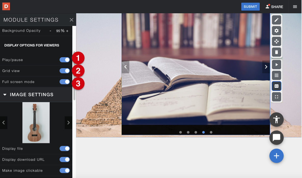This screenshot has width=302, height=178.
Task: Collapse the Image Settings section
Action: point(5,94)
